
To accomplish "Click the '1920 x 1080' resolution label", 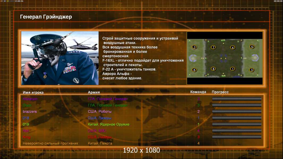I will [141, 150].
